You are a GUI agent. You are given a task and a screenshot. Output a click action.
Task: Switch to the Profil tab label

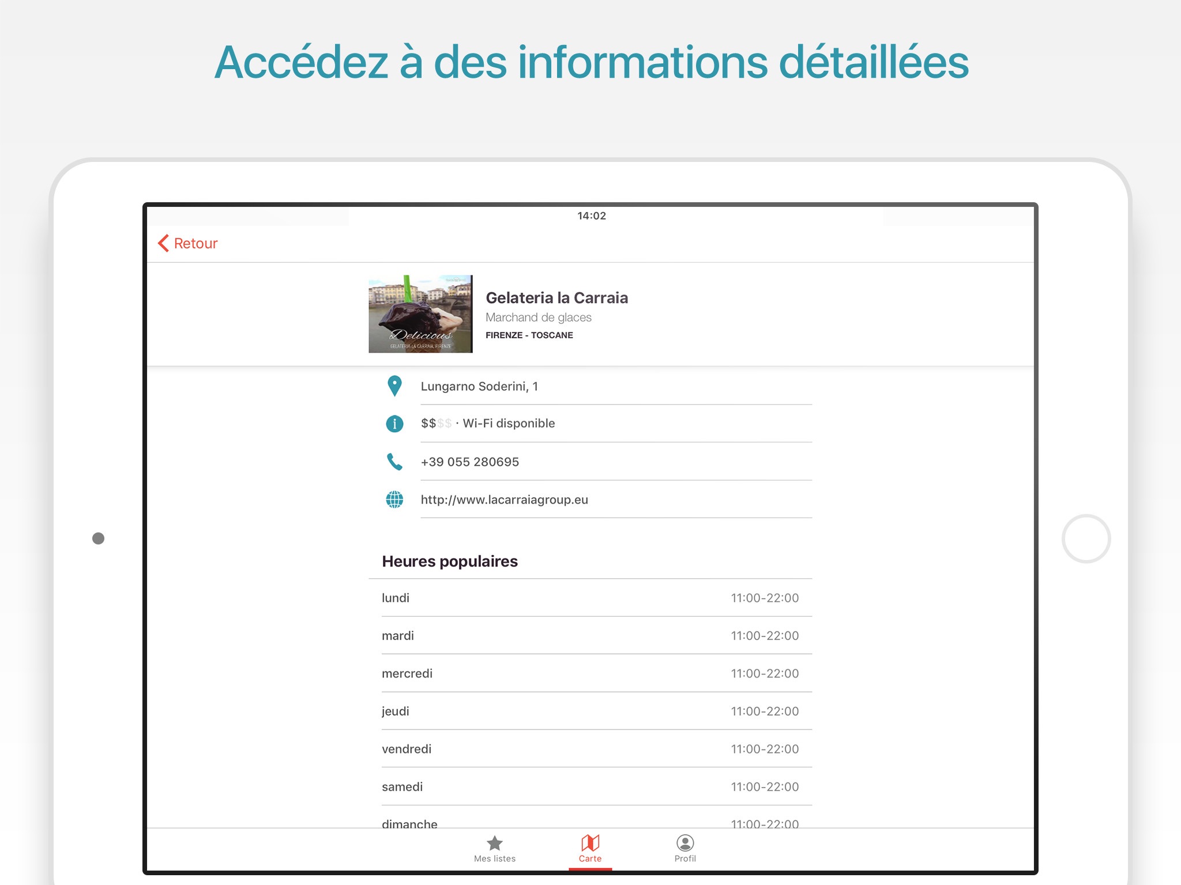coord(685,858)
